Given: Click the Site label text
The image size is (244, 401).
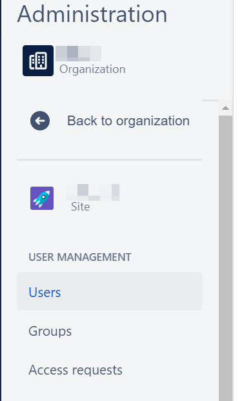Looking at the screenshot, I should click(x=80, y=207).
